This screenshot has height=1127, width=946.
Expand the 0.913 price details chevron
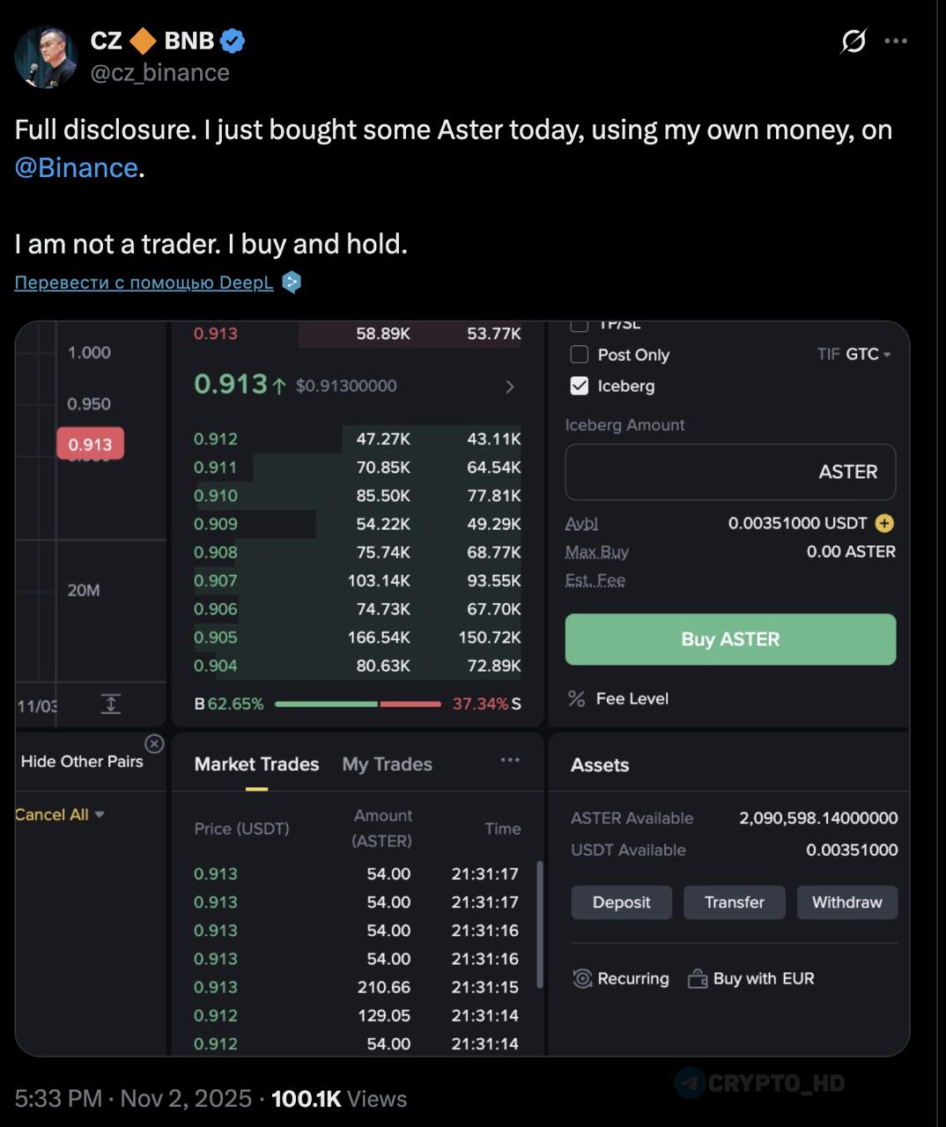click(509, 387)
